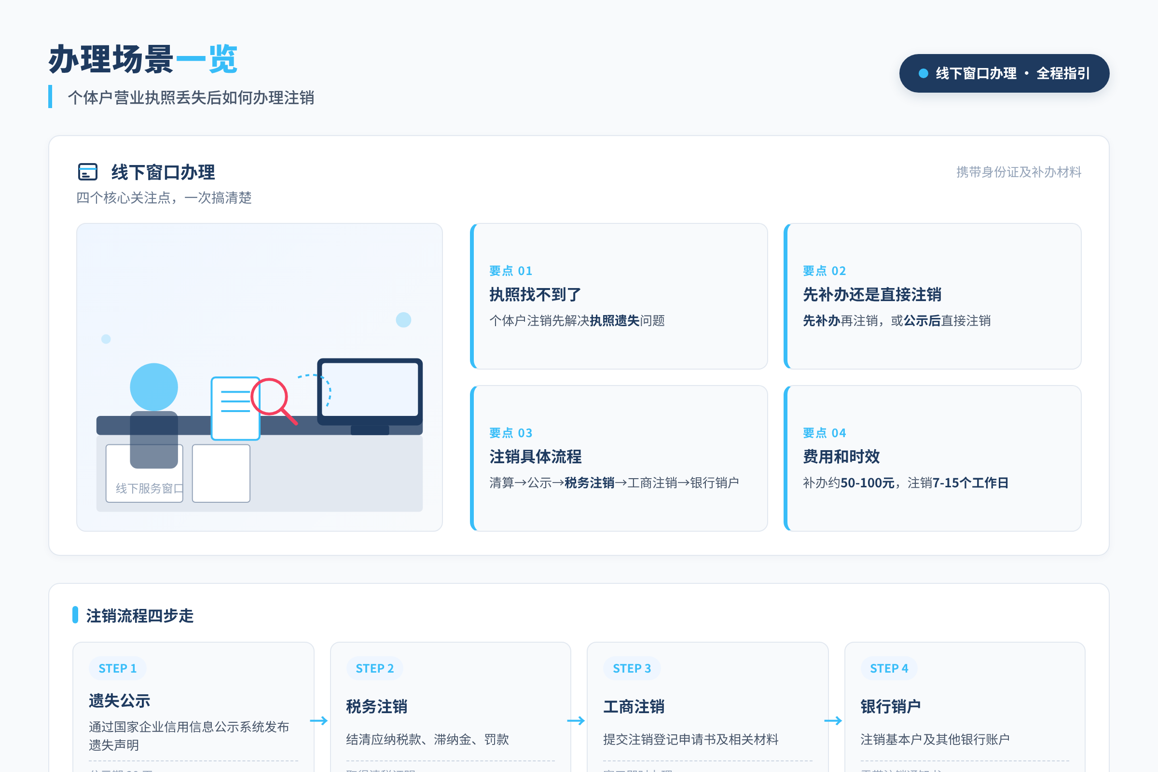Screen dimensions: 1158x772
Task: Open the 要点 01 执照找不到了 card
Action: click(x=619, y=296)
